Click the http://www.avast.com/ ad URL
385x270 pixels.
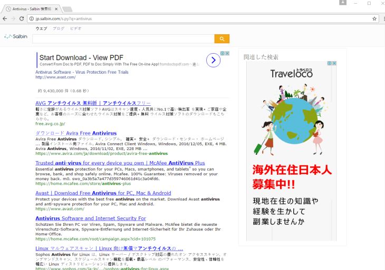click(x=55, y=77)
